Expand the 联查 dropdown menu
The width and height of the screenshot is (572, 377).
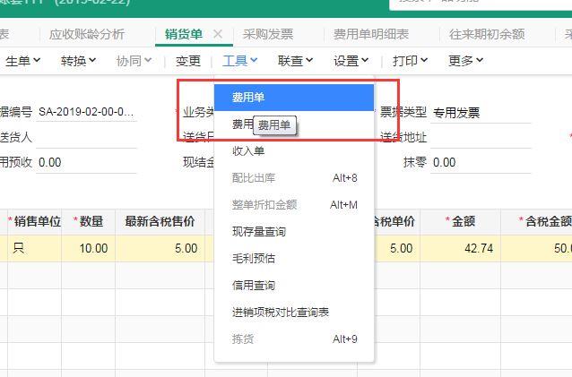pyautogui.click(x=295, y=61)
